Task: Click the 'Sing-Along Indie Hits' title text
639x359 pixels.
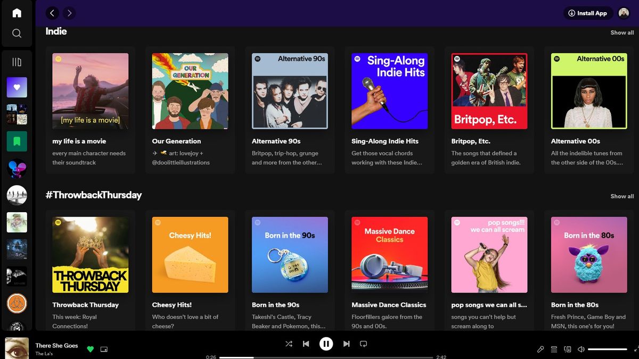Action: point(385,141)
